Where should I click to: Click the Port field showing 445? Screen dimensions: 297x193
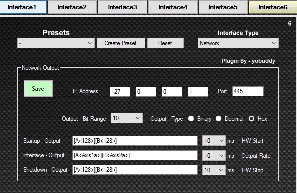click(248, 91)
